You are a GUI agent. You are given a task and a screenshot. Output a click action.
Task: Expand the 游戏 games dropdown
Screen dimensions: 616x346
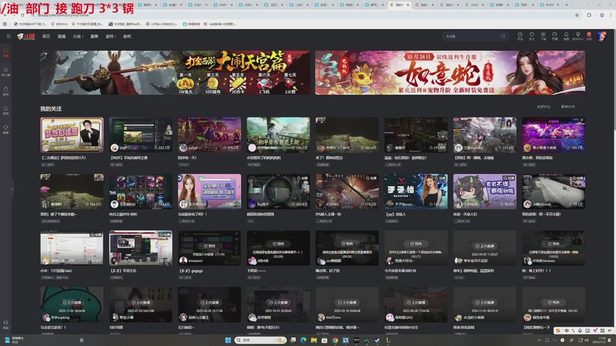click(110, 36)
